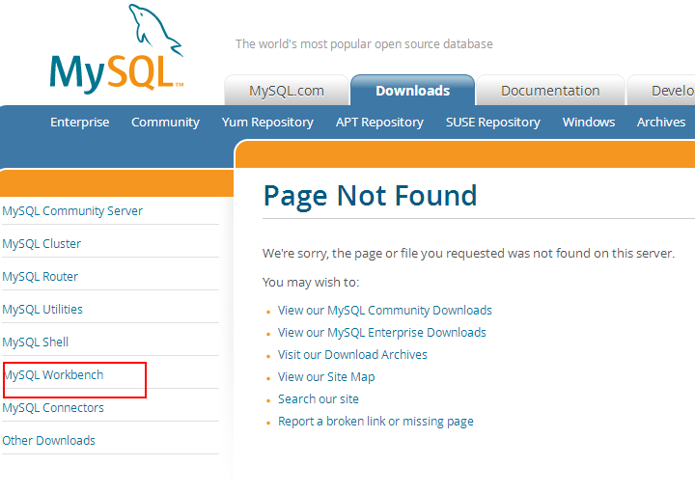Screen dimensions: 695x493
Task: Open the Enterprise menu item
Action: coord(80,122)
